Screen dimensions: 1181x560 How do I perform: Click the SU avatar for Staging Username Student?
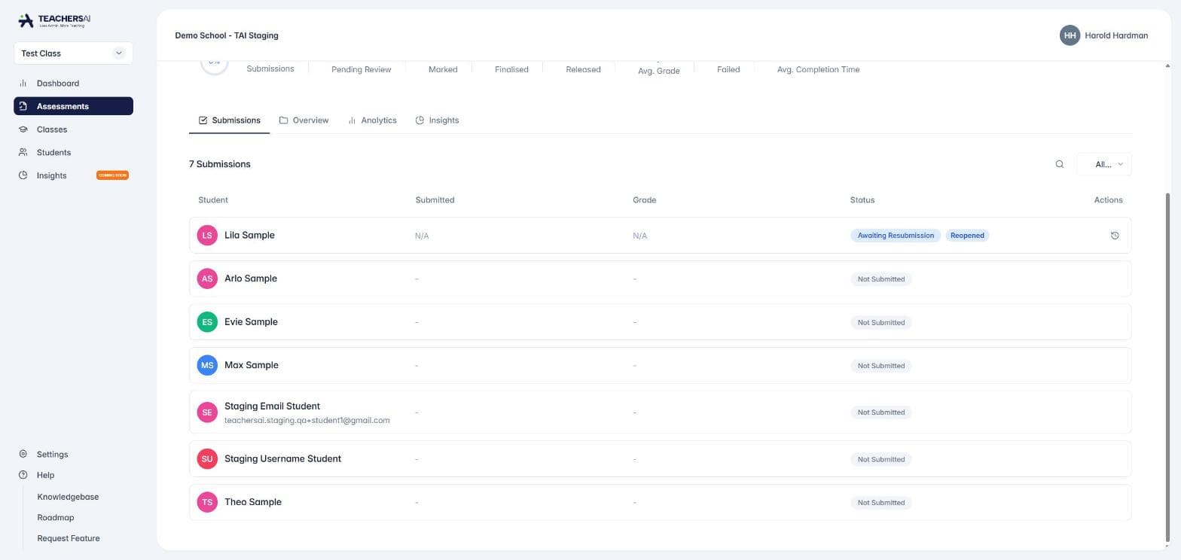point(207,459)
